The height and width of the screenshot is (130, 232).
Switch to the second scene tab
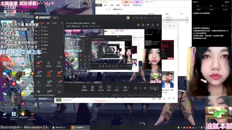(48, 23)
